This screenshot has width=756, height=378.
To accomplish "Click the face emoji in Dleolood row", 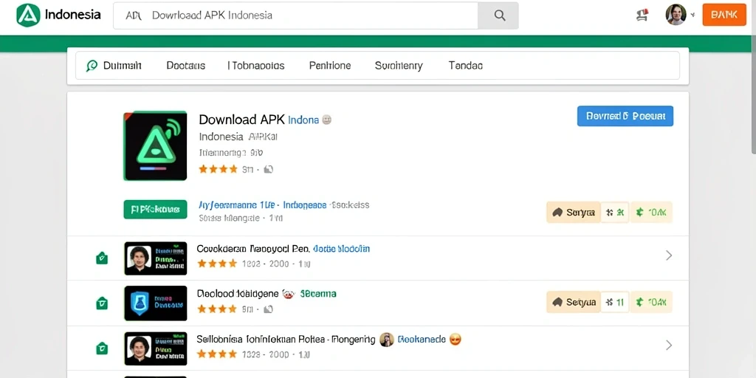I will 289,294.
